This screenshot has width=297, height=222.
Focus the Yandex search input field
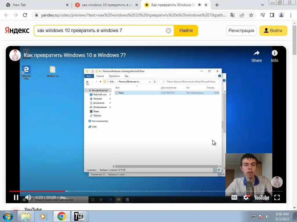(x=100, y=31)
